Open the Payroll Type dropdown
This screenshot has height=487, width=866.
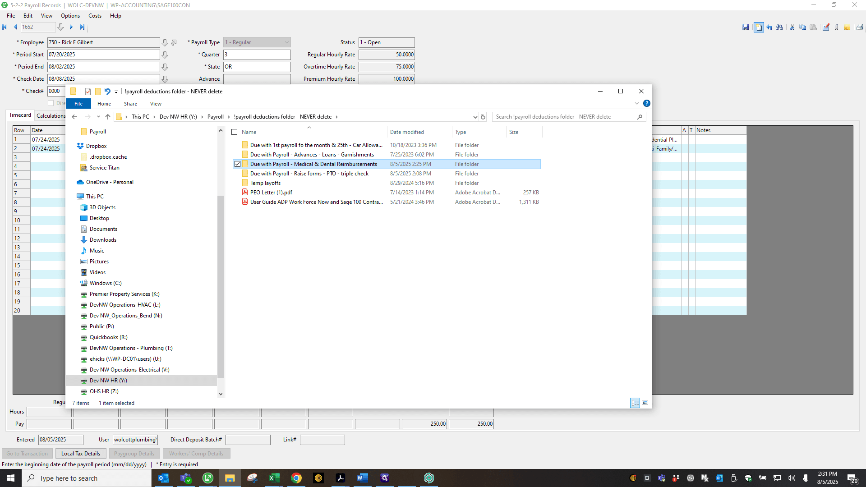286,42
